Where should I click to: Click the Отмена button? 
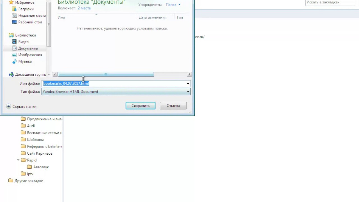pos(173,106)
